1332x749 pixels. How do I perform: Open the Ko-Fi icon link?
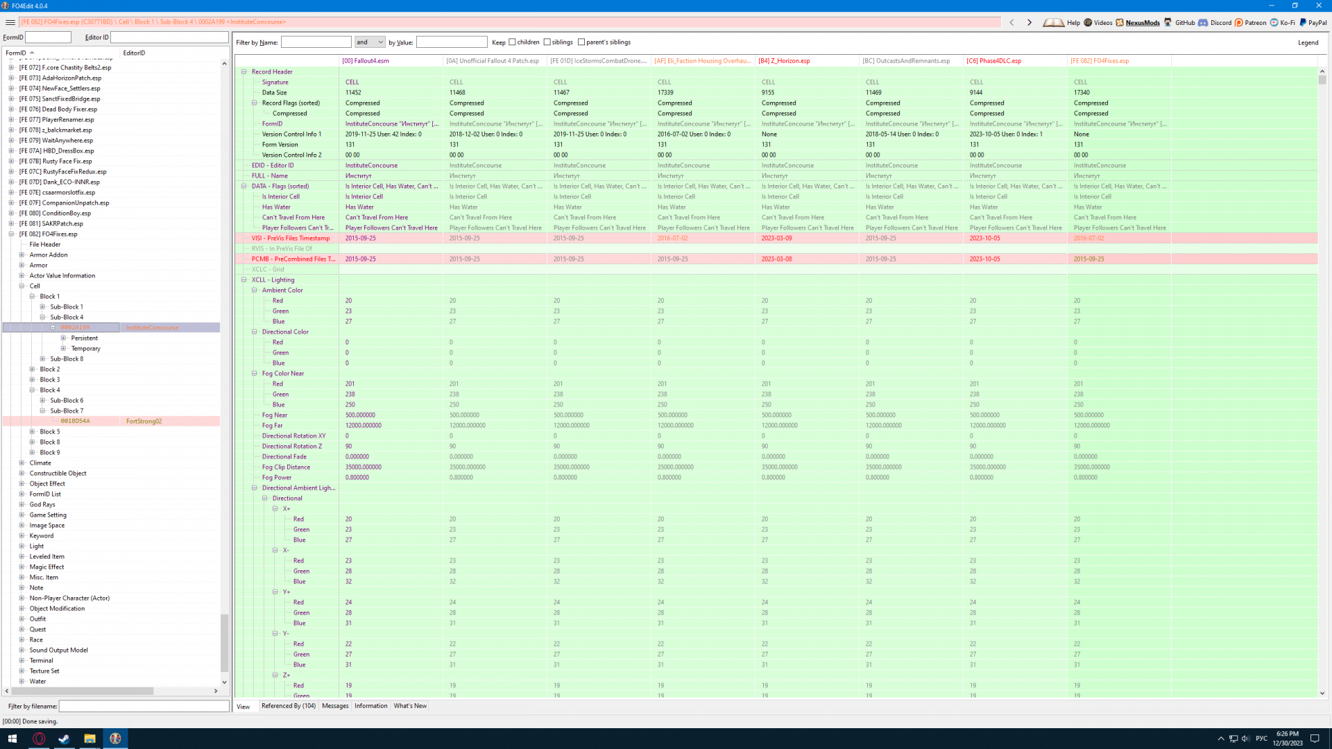[1274, 22]
